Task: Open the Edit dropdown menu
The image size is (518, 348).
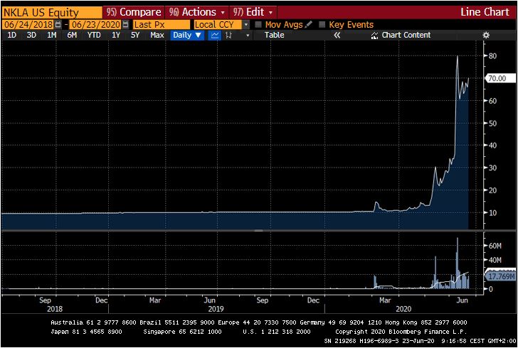Action: click(253, 13)
